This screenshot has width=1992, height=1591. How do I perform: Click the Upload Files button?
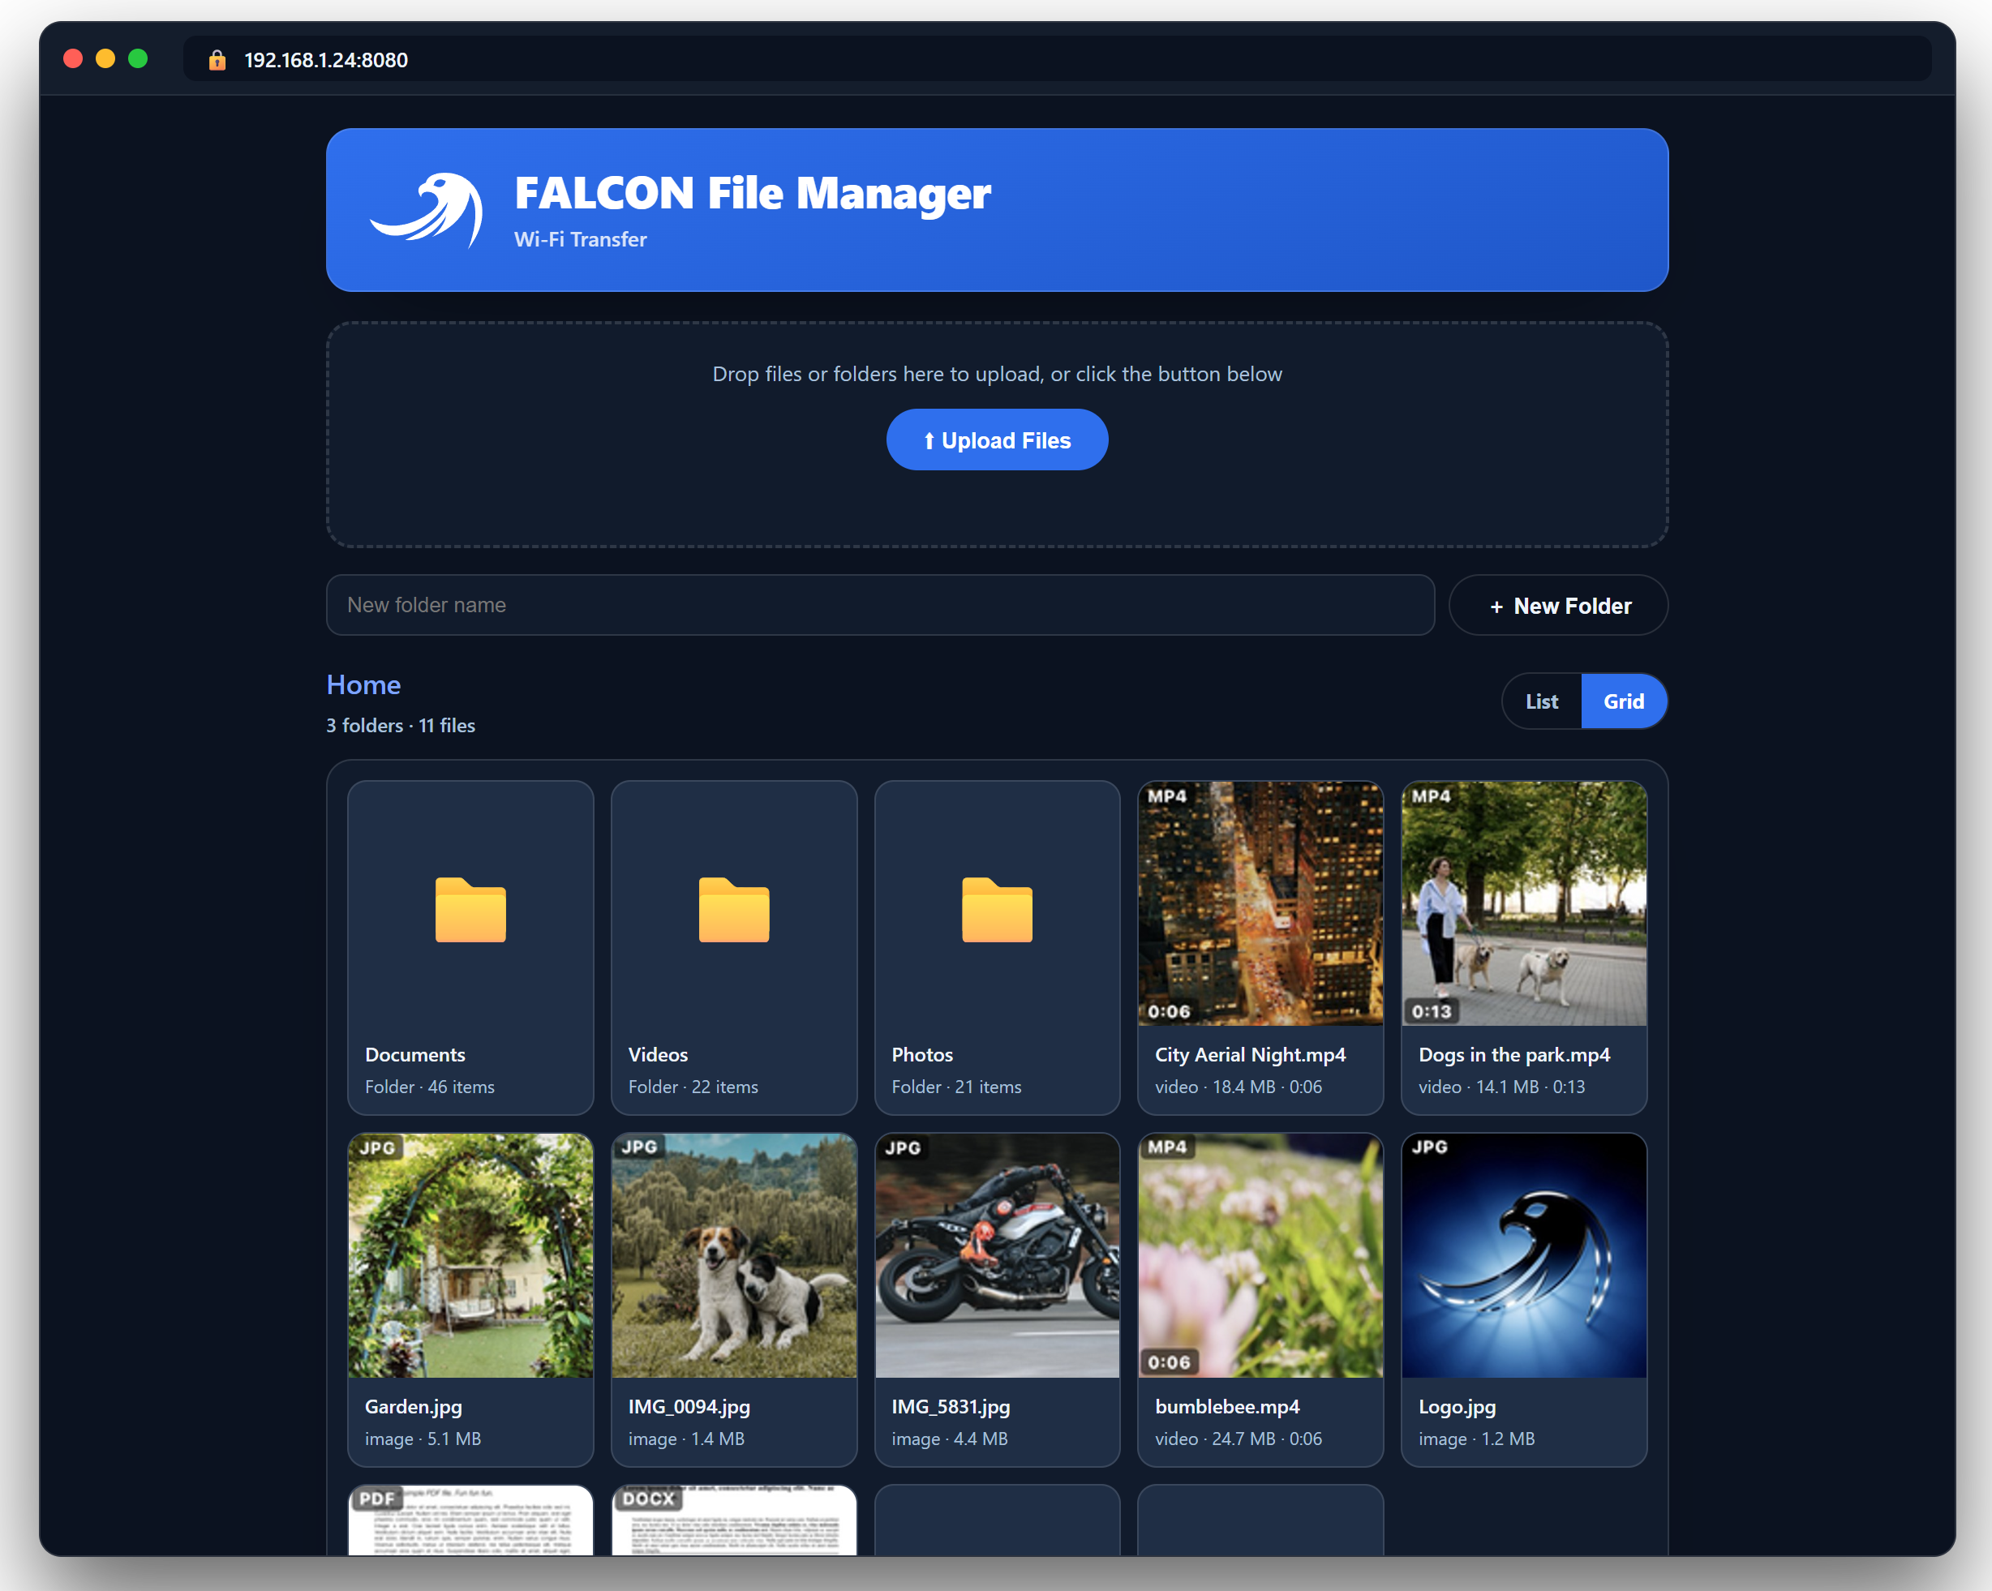[997, 440]
